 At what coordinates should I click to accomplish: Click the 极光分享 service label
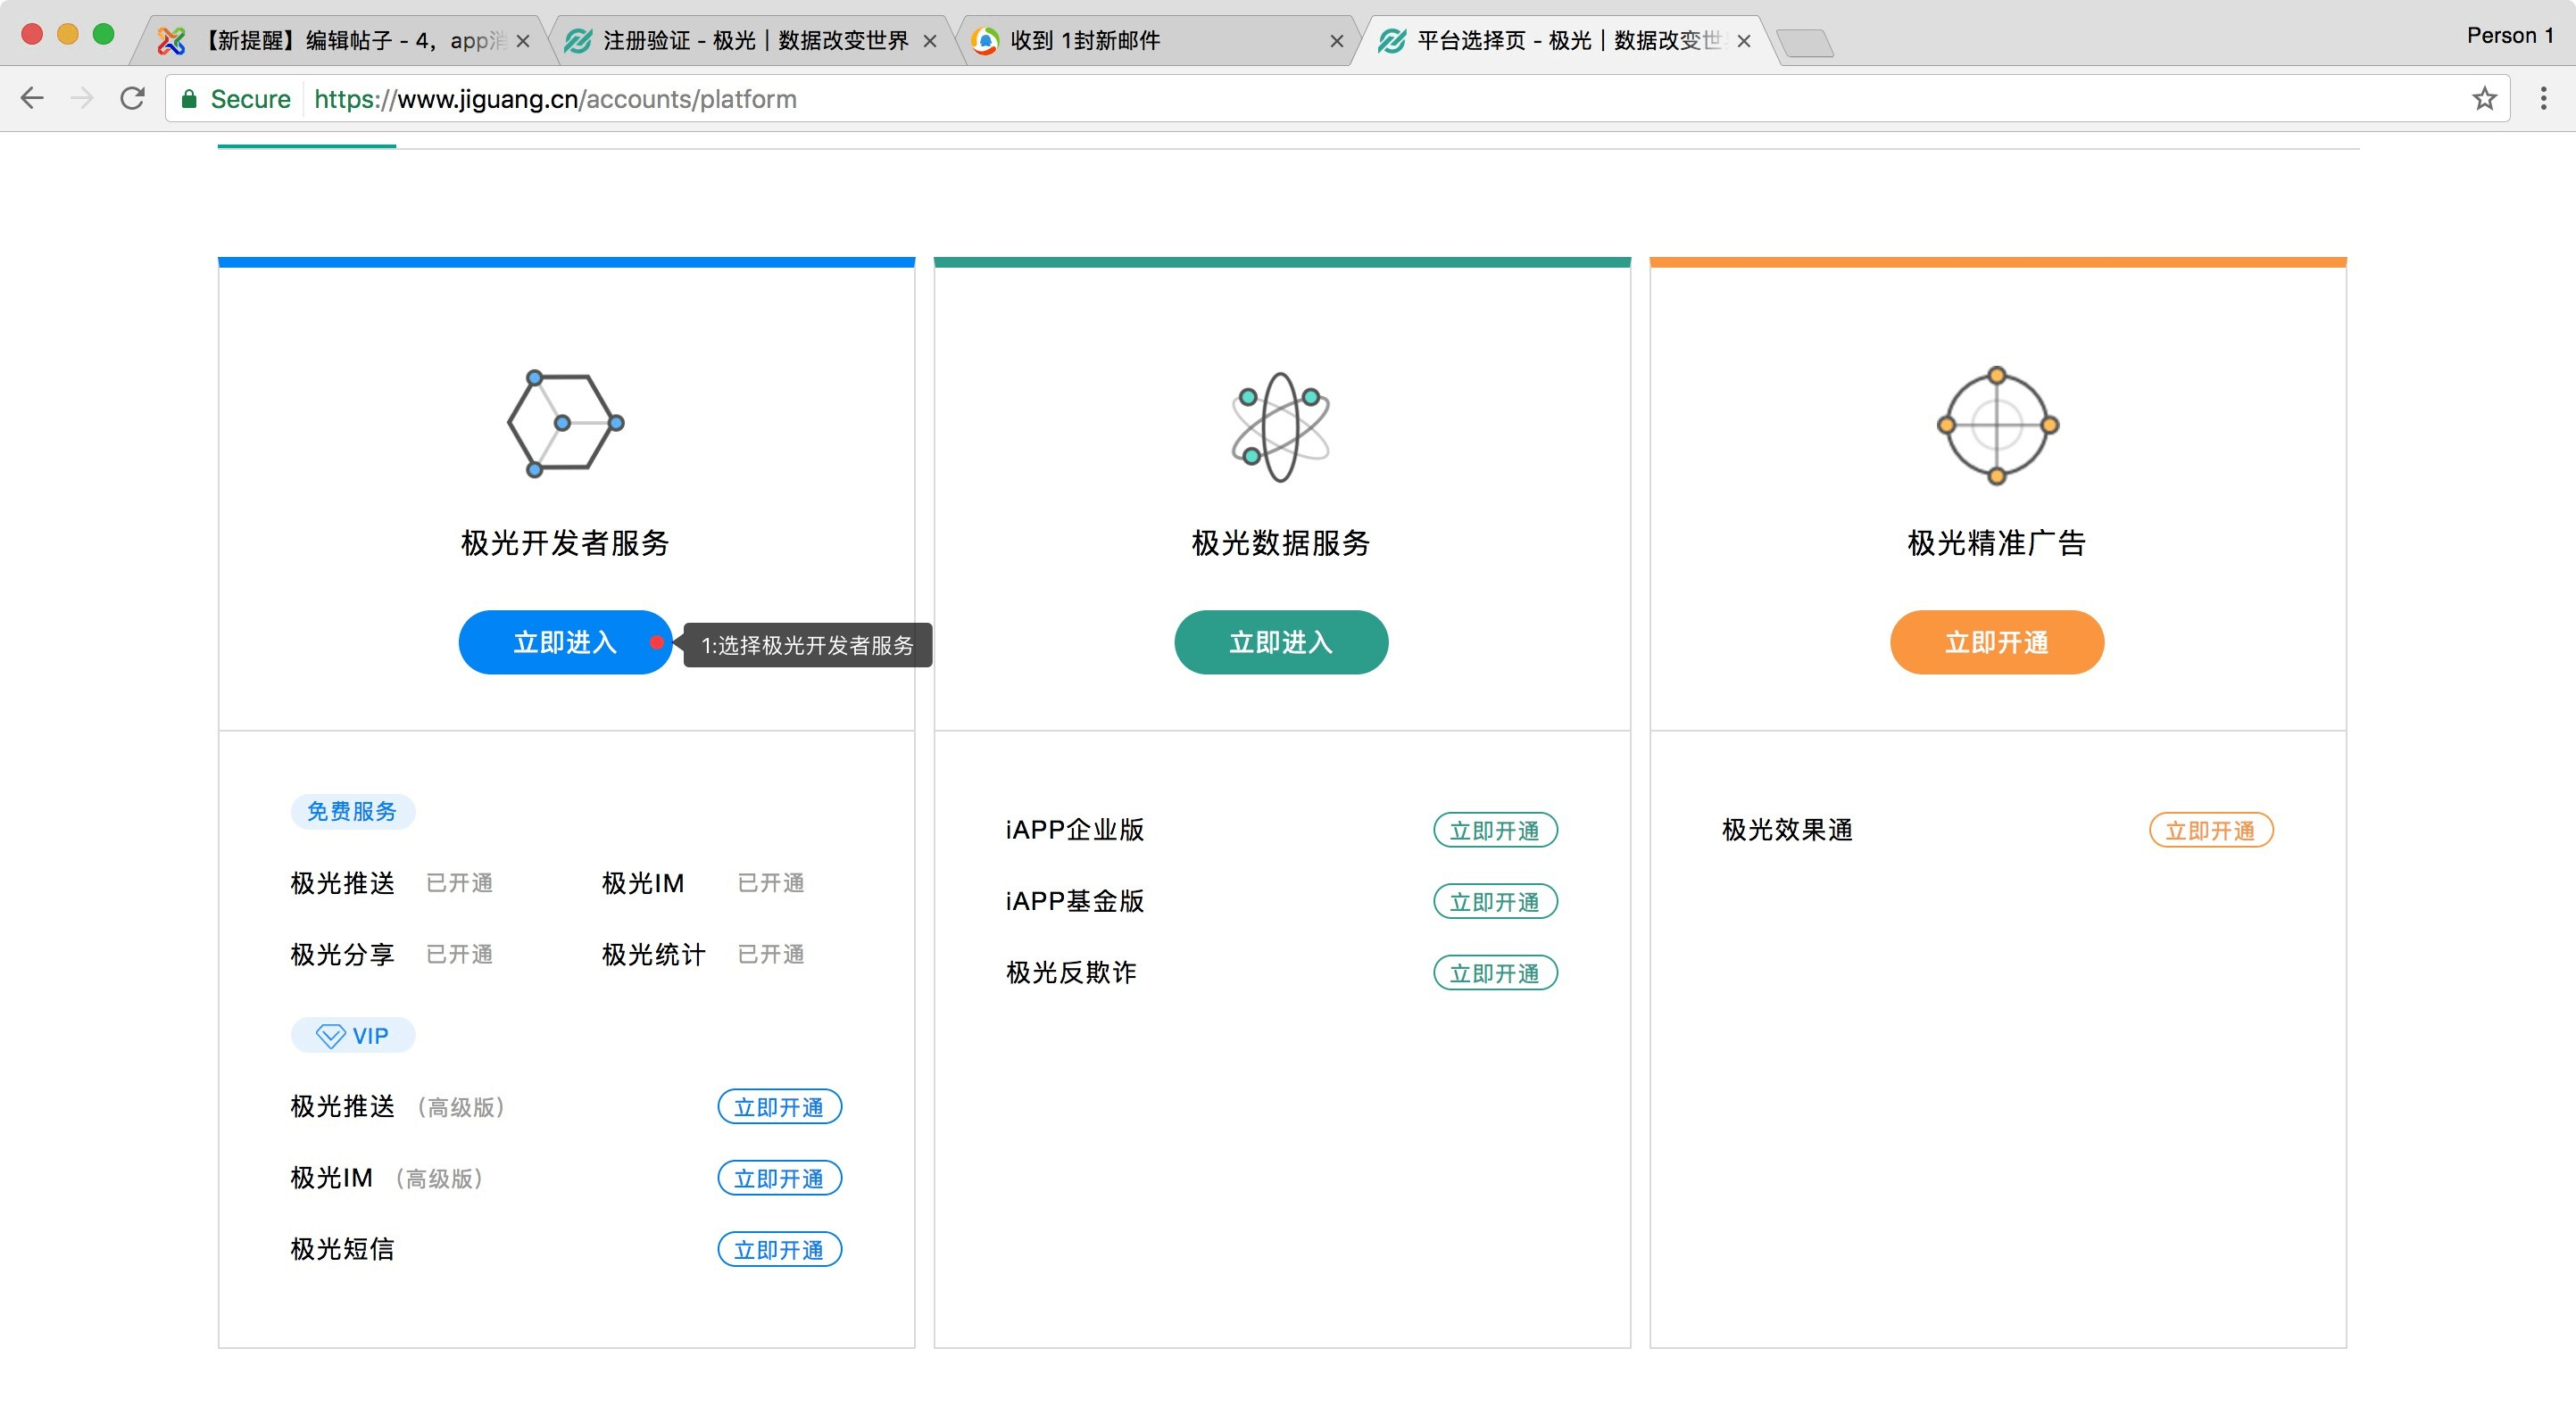tap(342, 955)
